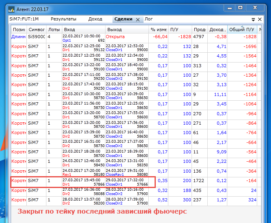Close the Сделки tab with X icon
271x223 pixels.
[x=138, y=19]
